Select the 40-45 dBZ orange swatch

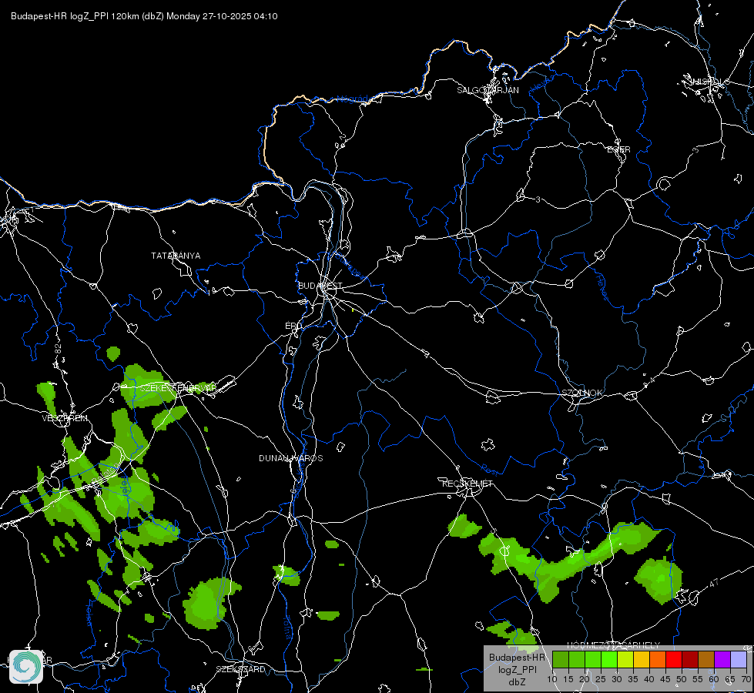pos(658,659)
